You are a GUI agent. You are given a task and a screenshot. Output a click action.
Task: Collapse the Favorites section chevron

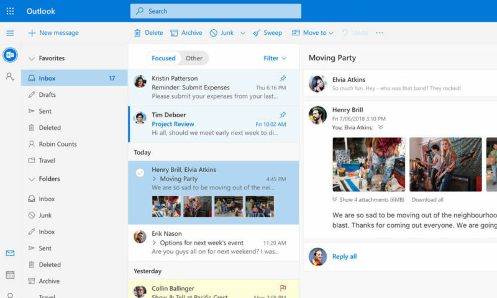(x=32, y=58)
